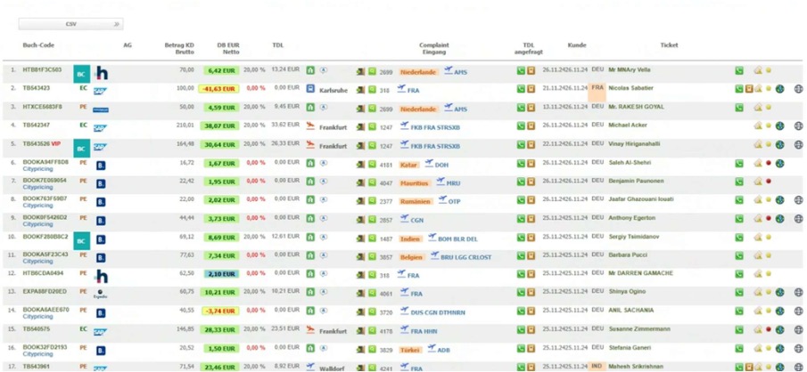
Task: Open the CSV export dropdown
Action: [x=71, y=24]
